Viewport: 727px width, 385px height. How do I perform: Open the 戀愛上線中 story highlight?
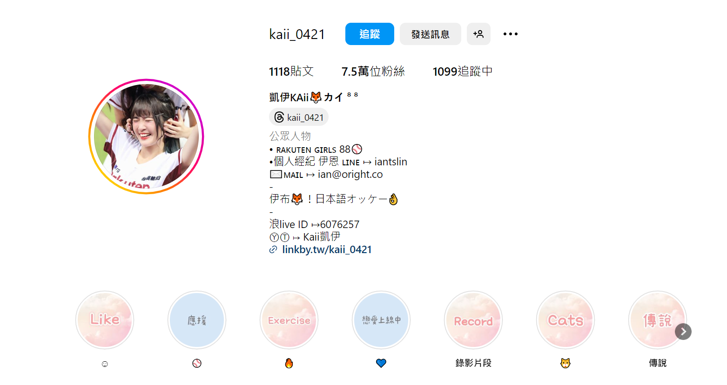point(381,320)
